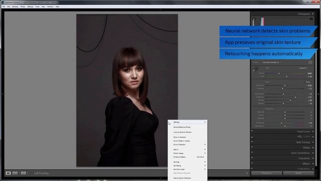The image size is (321, 181).
Task: Open the Photo menu in menu bar
Action: [x=23, y=7]
